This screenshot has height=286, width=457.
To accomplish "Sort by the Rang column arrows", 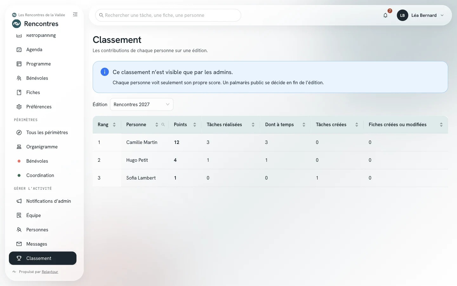I will [x=114, y=125].
